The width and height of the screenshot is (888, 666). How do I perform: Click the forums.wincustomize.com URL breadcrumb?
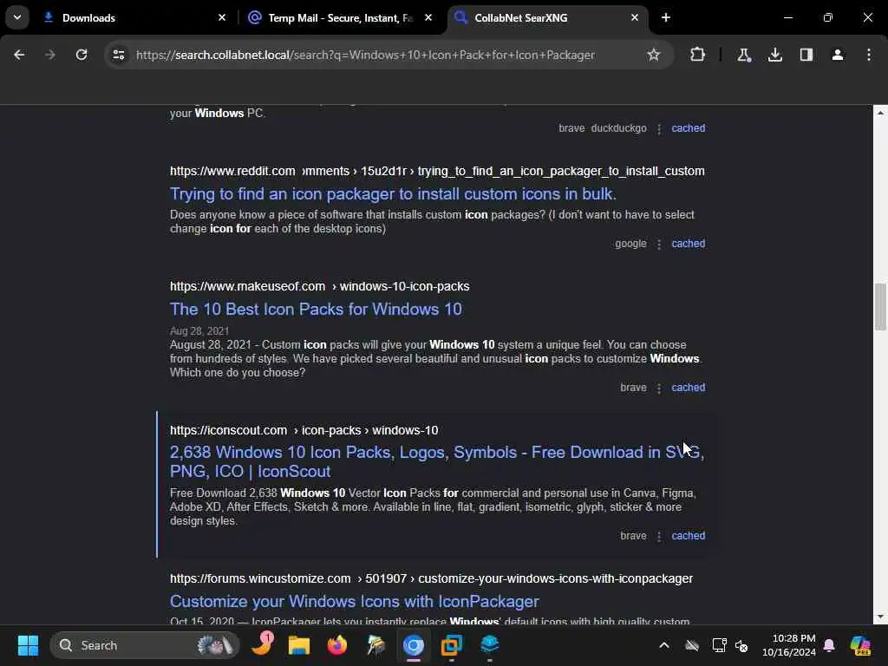(432, 578)
